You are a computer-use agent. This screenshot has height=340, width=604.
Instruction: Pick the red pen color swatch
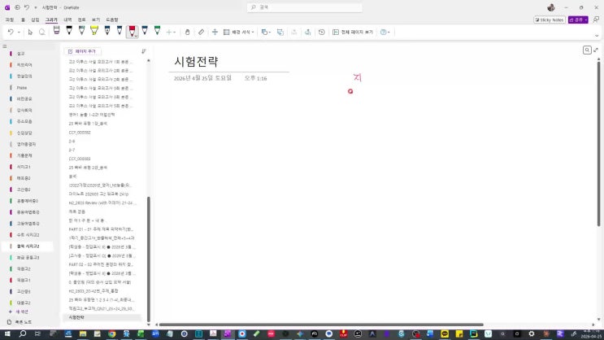click(x=132, y=32)
